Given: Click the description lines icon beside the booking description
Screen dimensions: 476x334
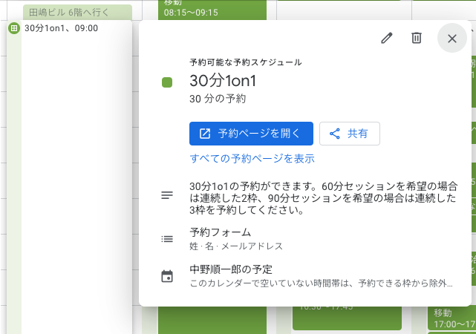Looking at the screenshot, I should pyautogui.click(x=167, y=195).
